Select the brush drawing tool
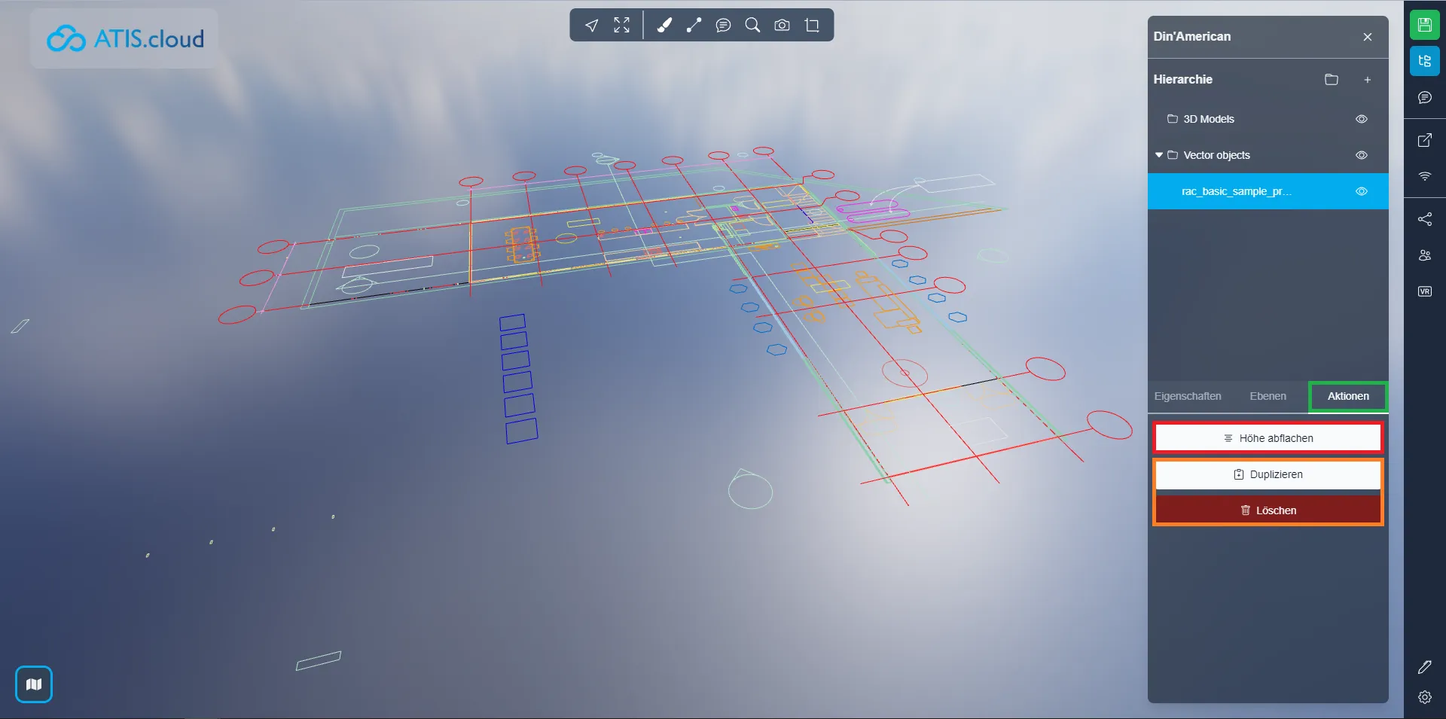The image size is (1446, 719). [664, 26]
